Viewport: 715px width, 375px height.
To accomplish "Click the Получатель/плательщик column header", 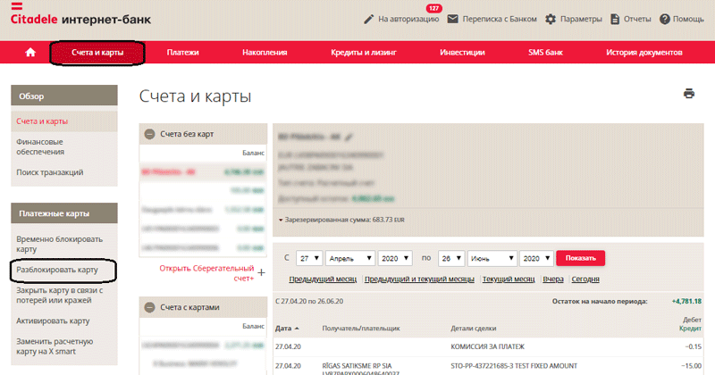I will click(361, 328).
